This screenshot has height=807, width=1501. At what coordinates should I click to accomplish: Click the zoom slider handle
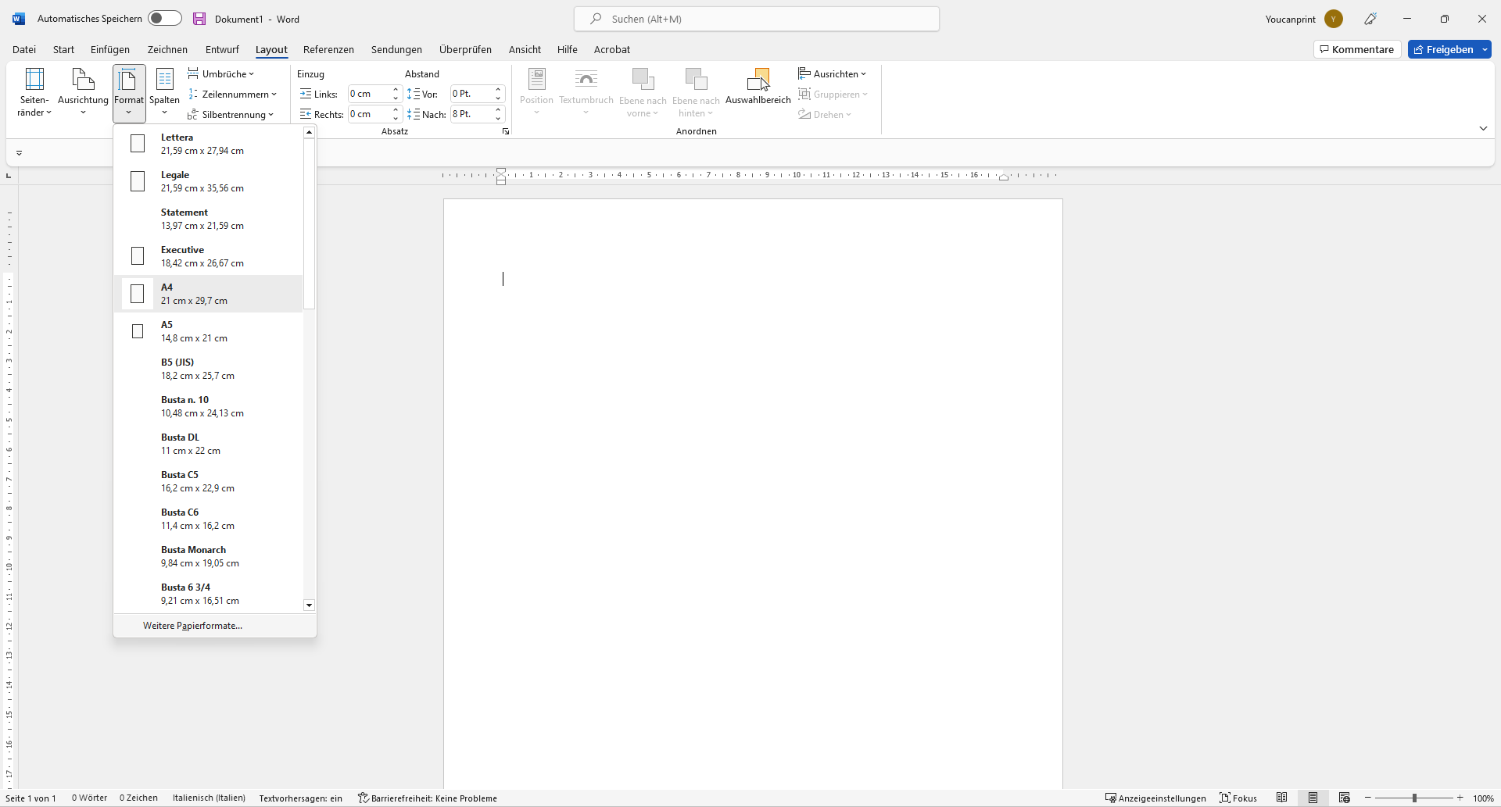pos(1414,798)
